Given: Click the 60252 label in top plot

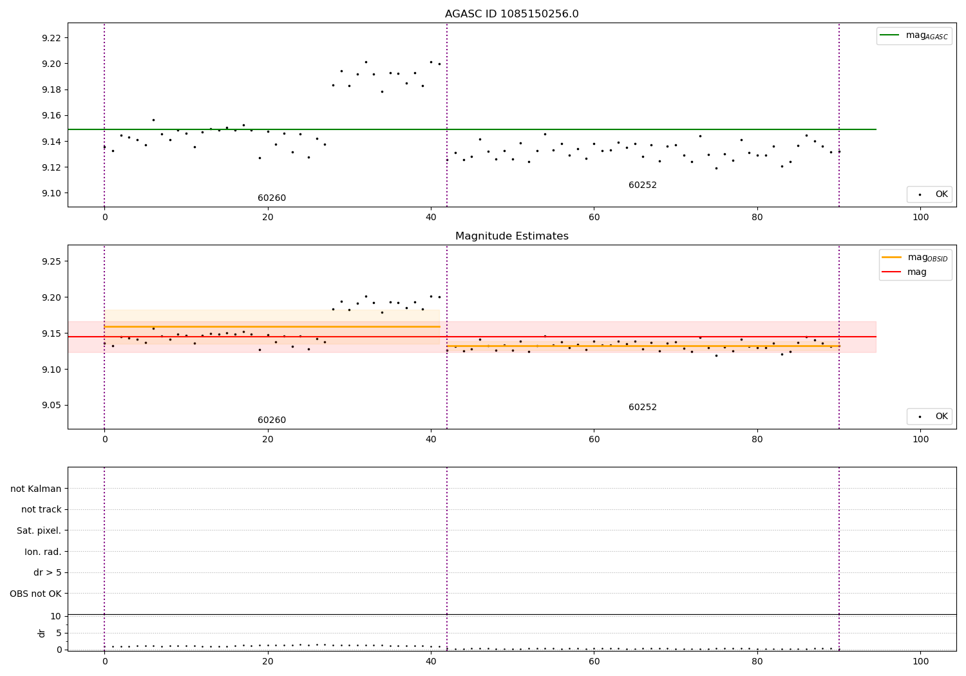Looking at the screenshot, I should [643, 185].
